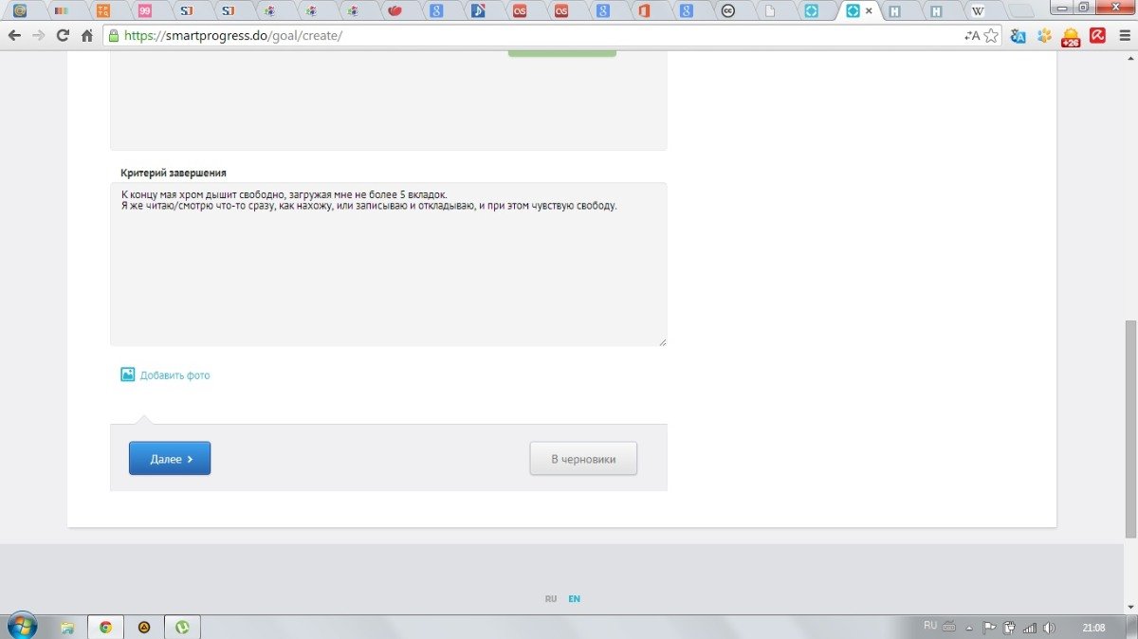Click the browser reload button
The height and width of the screenshot is (639, 1138).
63,36
